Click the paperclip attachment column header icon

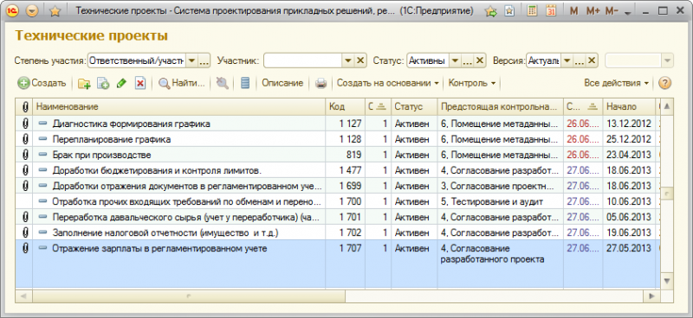24,107
